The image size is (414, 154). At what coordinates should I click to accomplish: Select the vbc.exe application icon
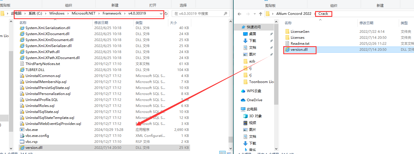tap(22, 130)
